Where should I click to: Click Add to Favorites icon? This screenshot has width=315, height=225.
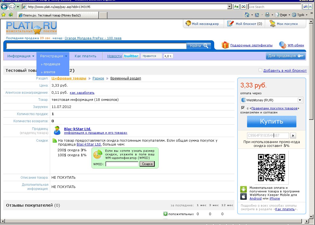pos(11,15)
